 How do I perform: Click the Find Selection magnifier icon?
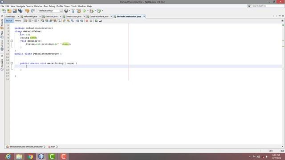click(x=43, y=21)
